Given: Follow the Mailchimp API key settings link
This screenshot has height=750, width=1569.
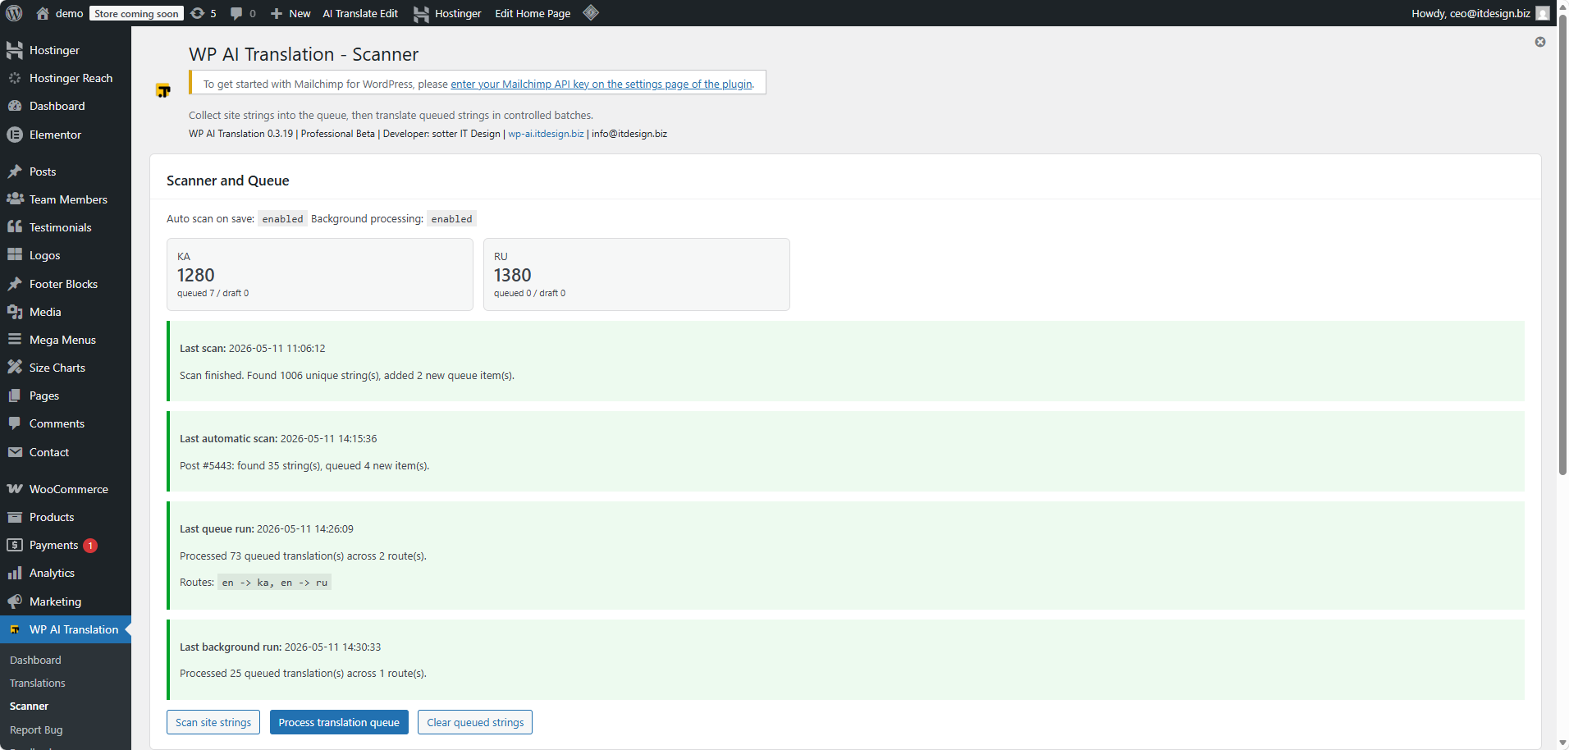Looking at the screenshot, I should point(602,84).
